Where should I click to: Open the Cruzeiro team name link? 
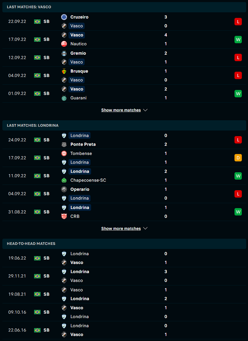(79, 17)
